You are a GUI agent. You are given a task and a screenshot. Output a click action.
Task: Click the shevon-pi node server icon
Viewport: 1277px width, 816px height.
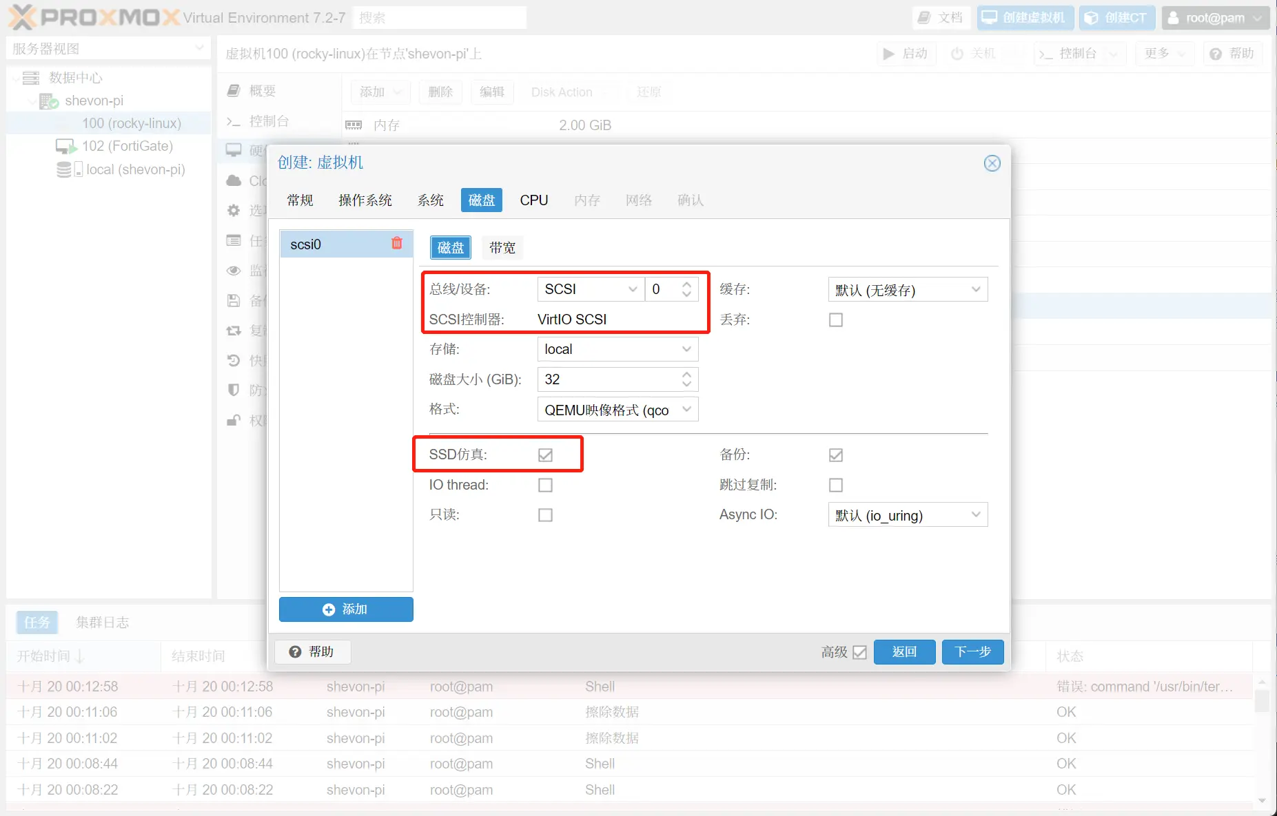point(48,101)
